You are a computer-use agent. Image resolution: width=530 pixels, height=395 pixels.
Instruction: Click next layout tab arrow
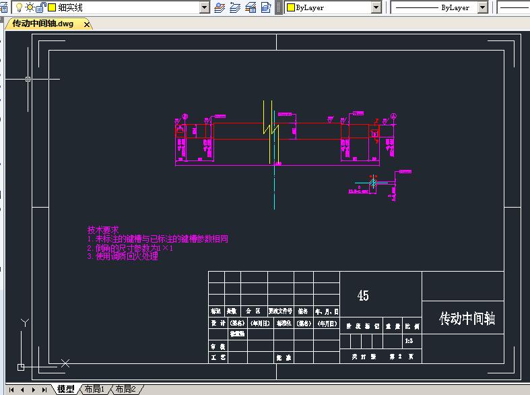pyautogui.click(x=33, y=390)
